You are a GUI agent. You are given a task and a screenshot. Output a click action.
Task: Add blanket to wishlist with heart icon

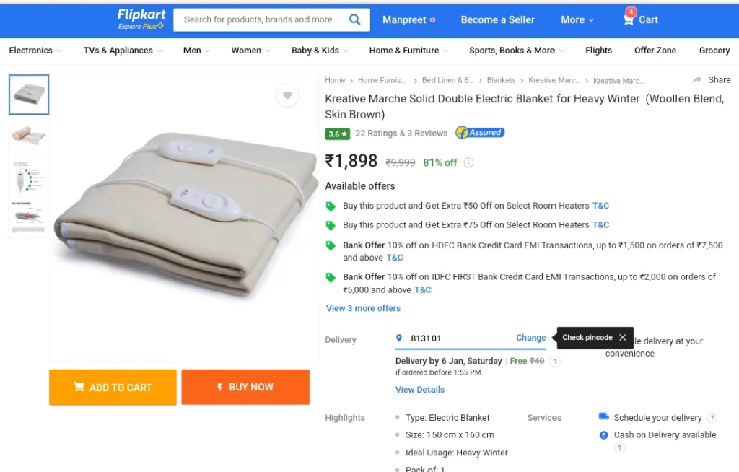coord(287,95)
